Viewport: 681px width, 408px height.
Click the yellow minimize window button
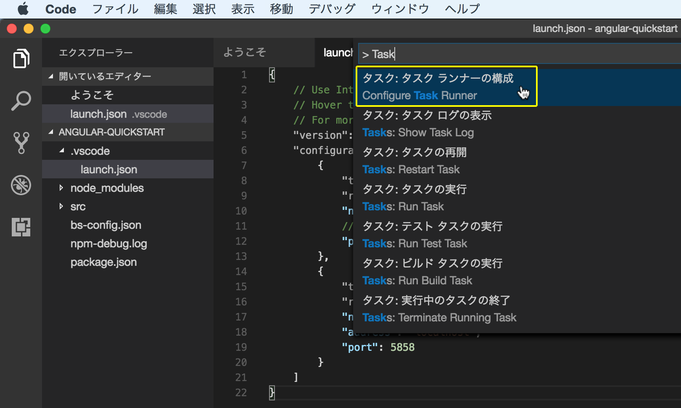(29, 29)
